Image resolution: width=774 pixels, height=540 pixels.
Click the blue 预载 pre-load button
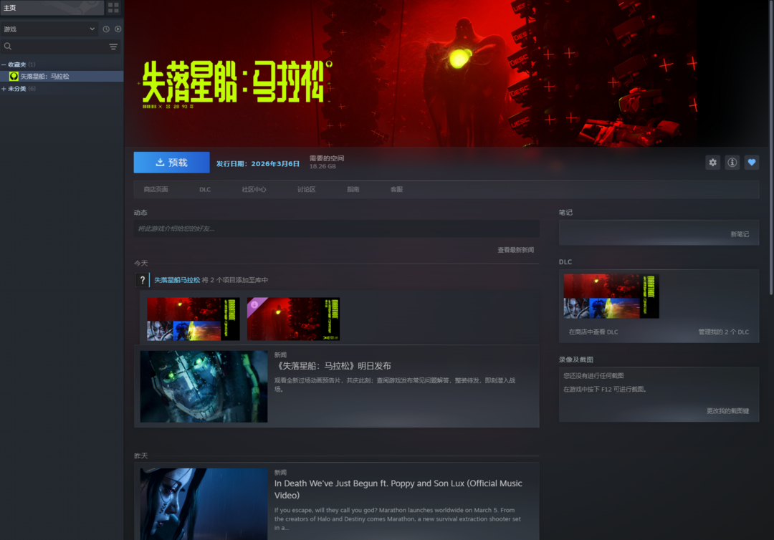(171, 163)
